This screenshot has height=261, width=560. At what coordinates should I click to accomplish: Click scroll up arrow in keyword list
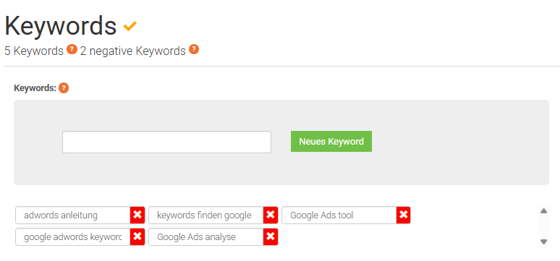[543, 211]
